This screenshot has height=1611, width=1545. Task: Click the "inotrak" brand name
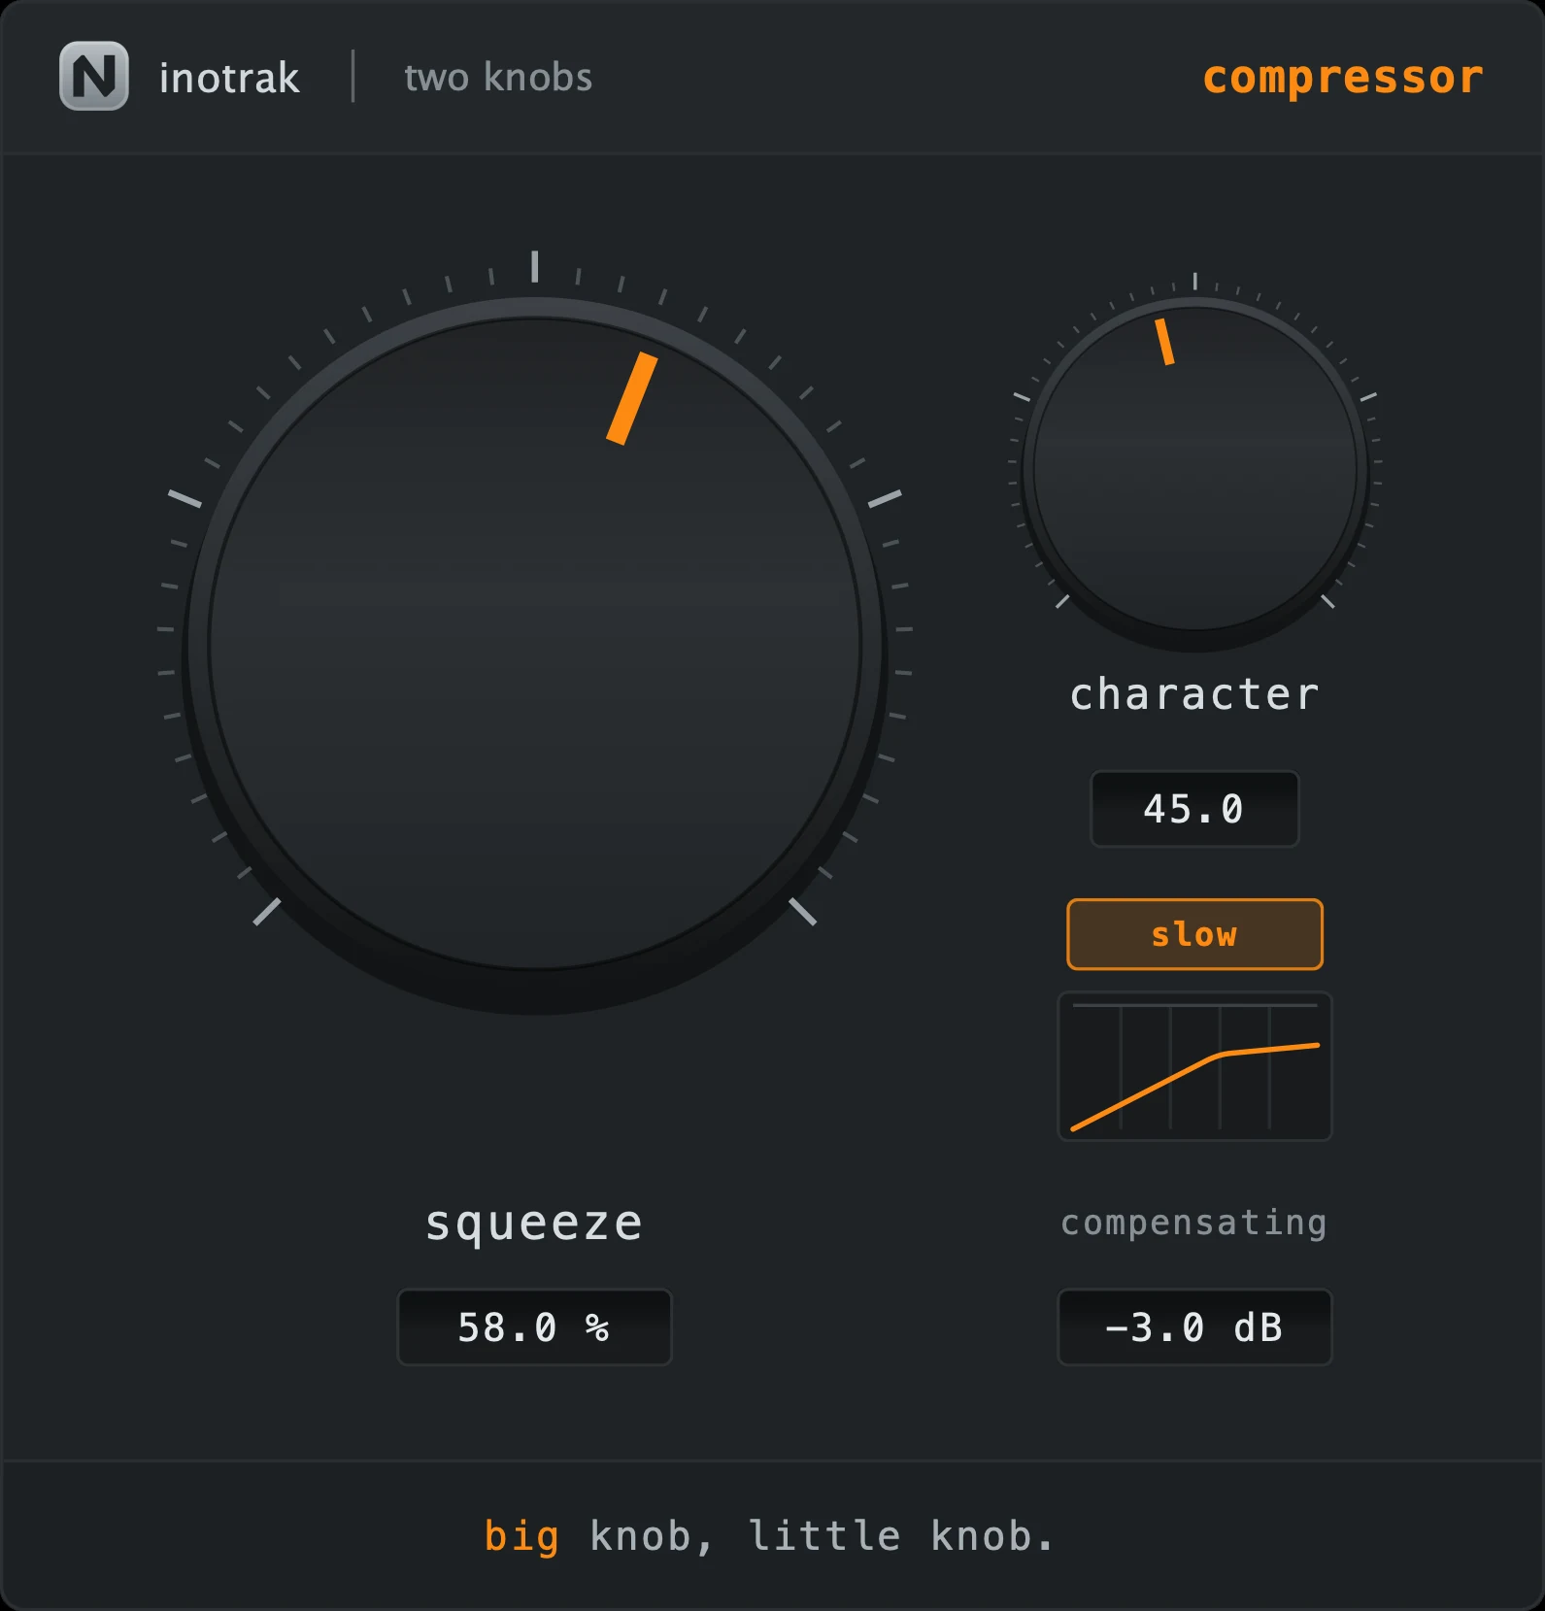click(x=229, y=78)
